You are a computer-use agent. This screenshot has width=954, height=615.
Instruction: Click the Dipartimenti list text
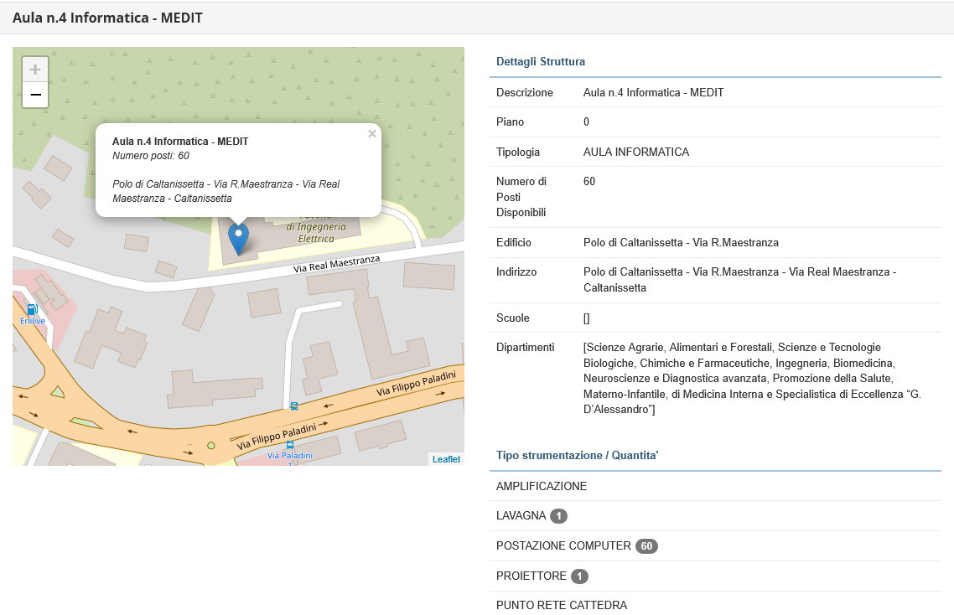point(752,378)
